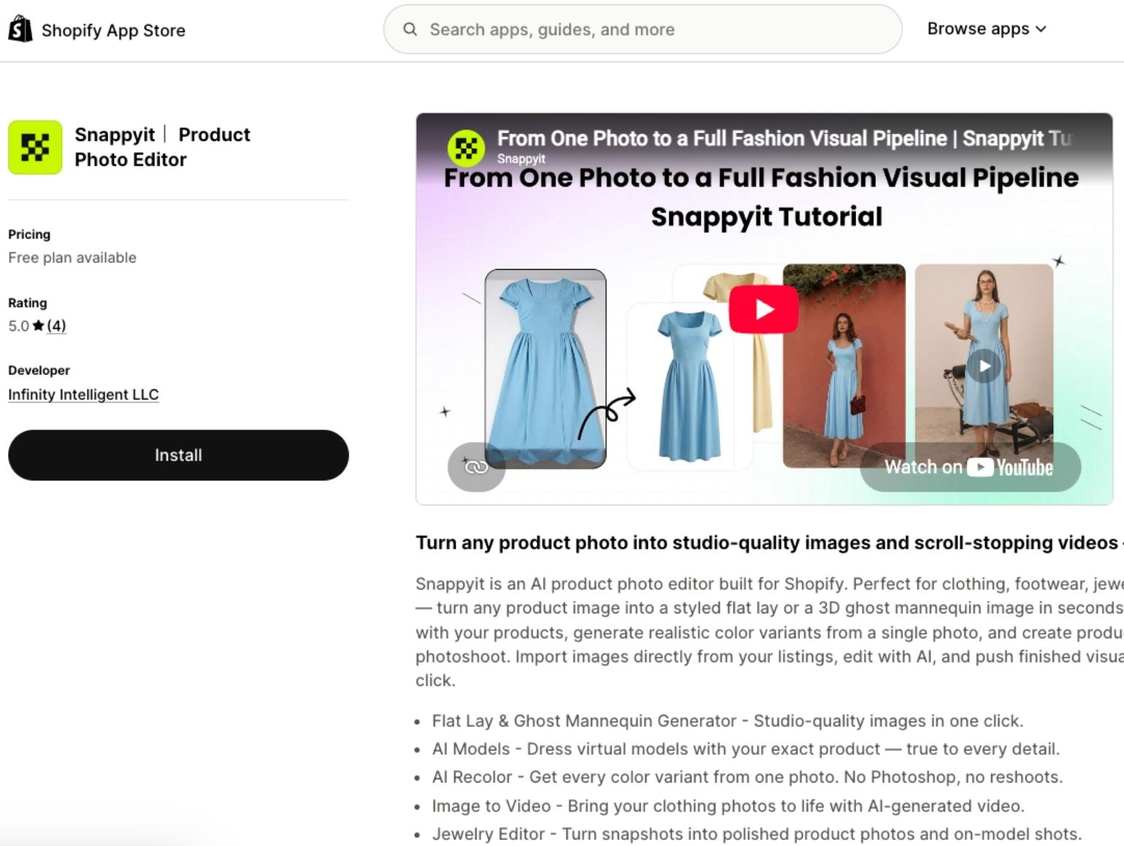1124x846 pixels.
Task: Click the Snappyit | Product Photo Editor heading
Action: [162, 147]
